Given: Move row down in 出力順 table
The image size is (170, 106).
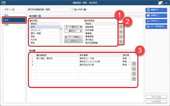Looking at the screenshot, I should (x=134, y=74).
